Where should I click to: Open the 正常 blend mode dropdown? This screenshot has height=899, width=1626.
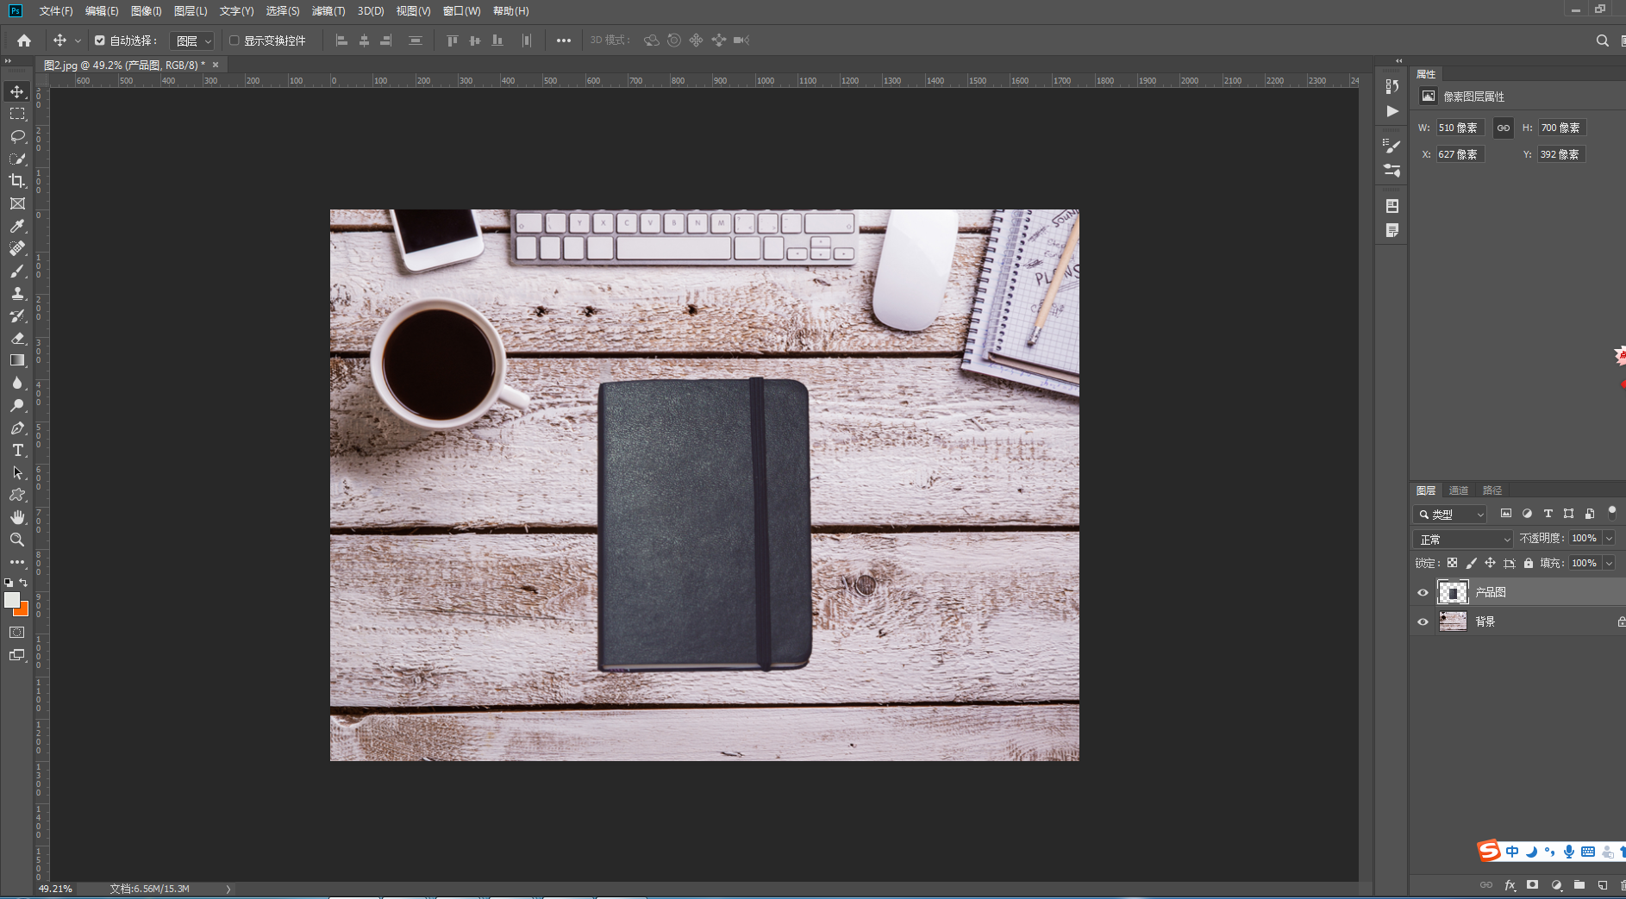[x=1463, y=539]
